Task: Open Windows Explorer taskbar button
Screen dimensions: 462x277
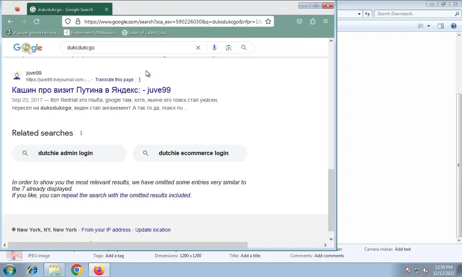Action: 55,270
